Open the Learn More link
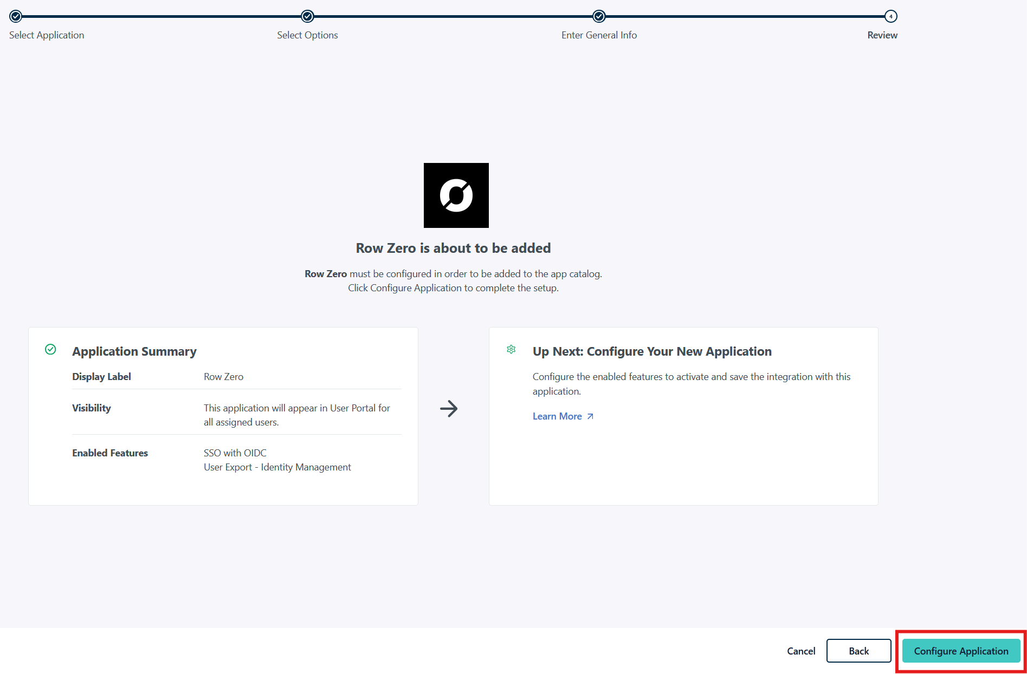This screenshot has width=1027, height=674. (x=557, y=416)
